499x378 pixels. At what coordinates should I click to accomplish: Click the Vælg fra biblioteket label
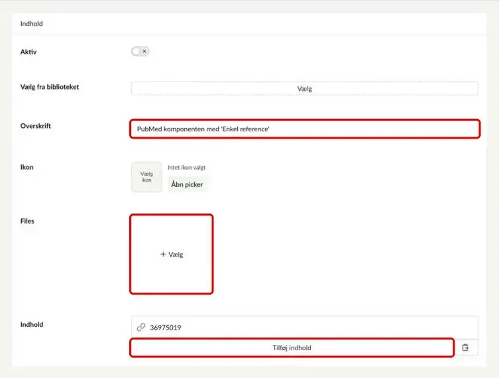click(50, 87)
